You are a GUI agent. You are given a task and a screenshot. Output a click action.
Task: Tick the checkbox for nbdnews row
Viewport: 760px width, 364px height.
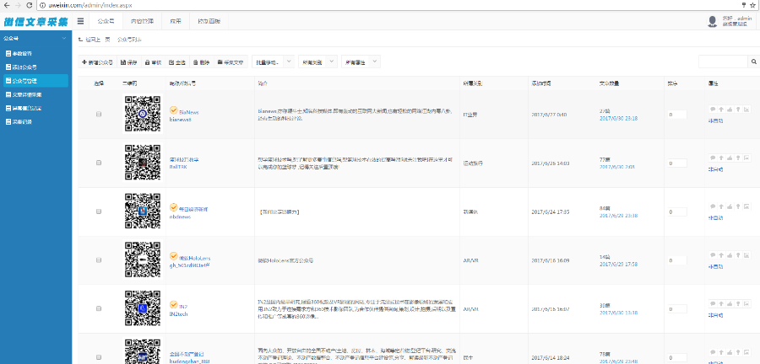pos(99,211)
